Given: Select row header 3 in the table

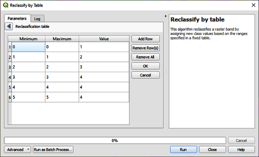Looking at the screenshot, I should click(x=10, y=67).
